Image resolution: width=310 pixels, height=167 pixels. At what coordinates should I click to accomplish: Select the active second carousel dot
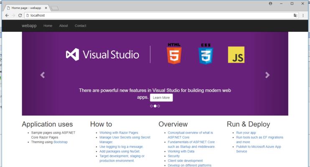coord(155,106)
